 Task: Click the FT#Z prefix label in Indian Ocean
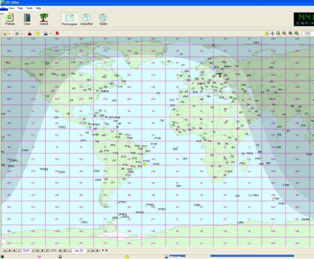click(286, 185)
